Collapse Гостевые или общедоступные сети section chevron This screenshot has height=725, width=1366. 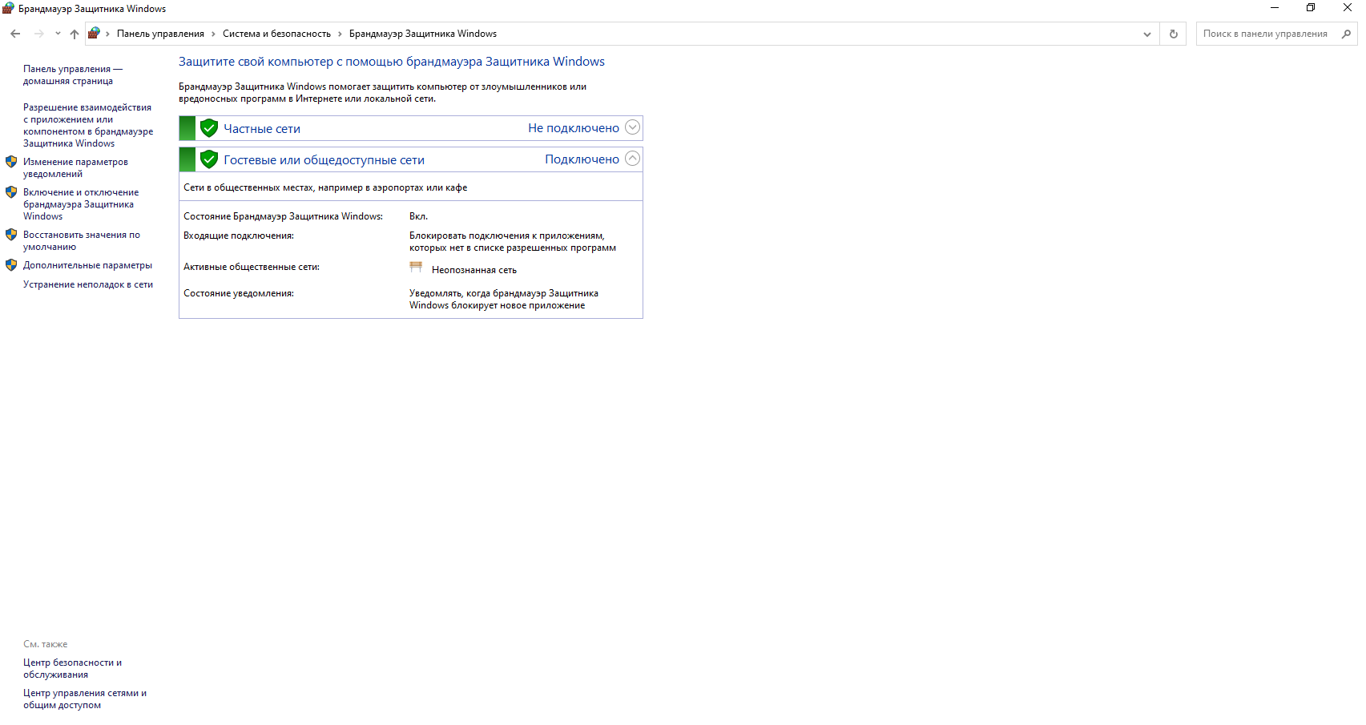point(632,159)
